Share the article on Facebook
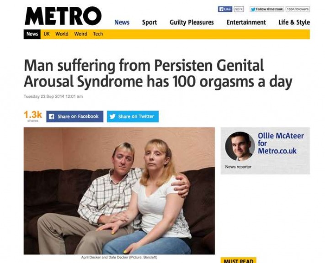325x263 pixels. point(75,116)
